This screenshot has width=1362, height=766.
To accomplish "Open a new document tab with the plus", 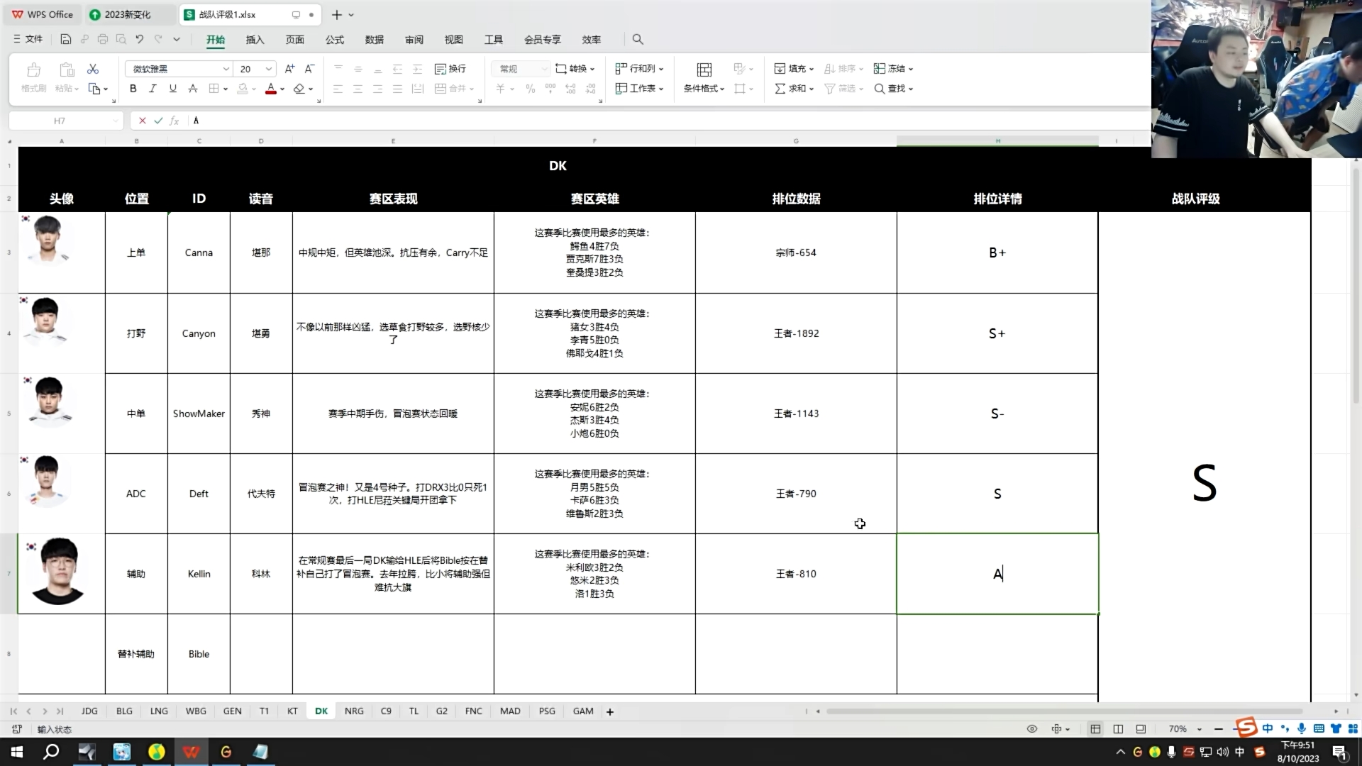I will [x=337, y=14].
